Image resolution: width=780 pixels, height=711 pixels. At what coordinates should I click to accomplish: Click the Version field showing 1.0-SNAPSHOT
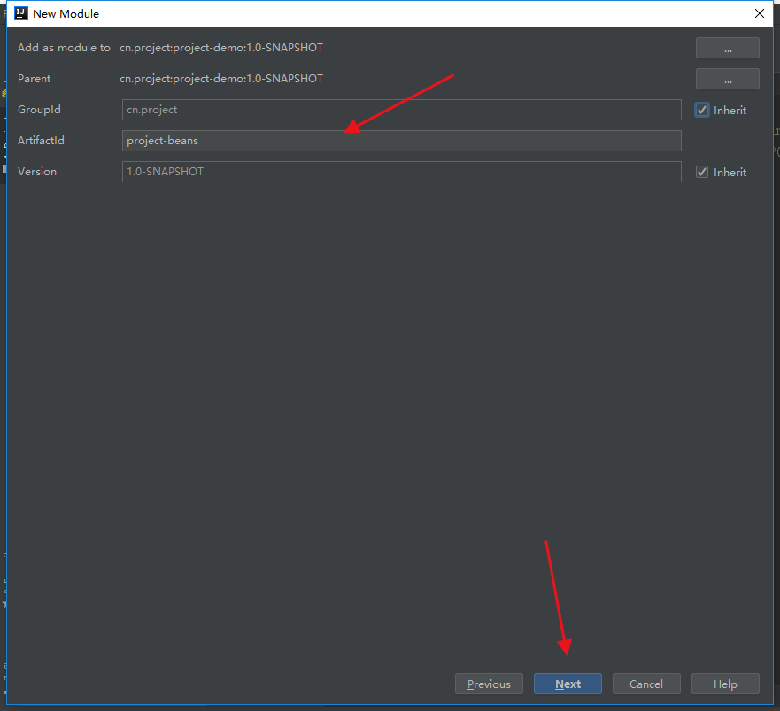click(401, 172)
